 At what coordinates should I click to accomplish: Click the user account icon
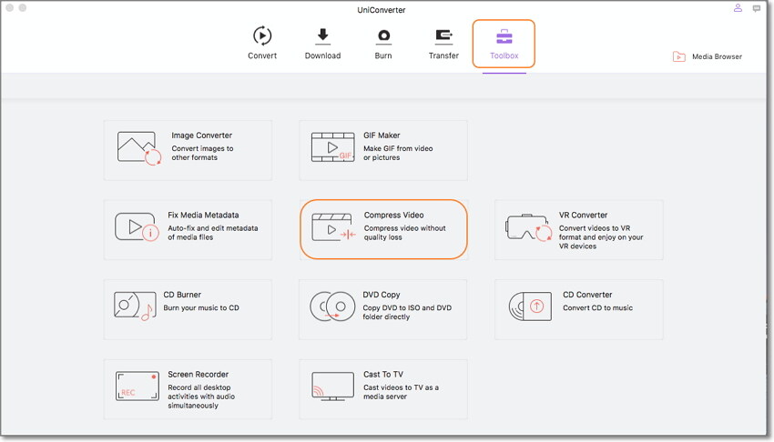[x=738, y=8]
